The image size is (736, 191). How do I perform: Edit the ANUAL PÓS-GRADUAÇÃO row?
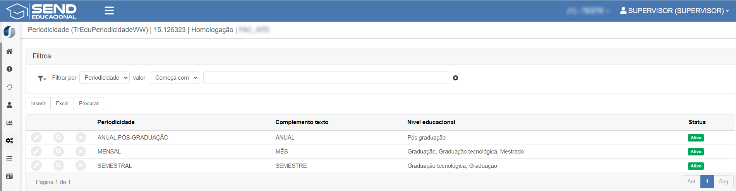[x=36, y=138]
